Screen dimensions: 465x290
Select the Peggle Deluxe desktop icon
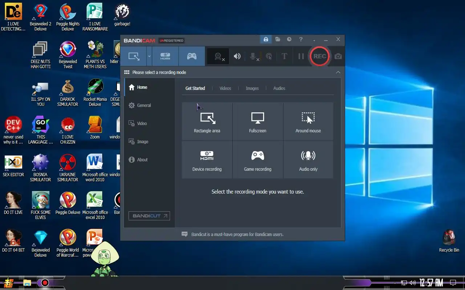68,203
